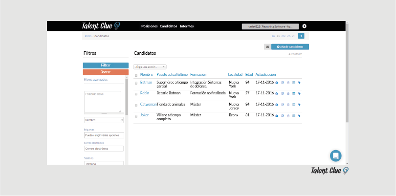This screenshot has width=396, height=196.
Task: Click the Talent Clue logo in header
Action: coord(101,26)
